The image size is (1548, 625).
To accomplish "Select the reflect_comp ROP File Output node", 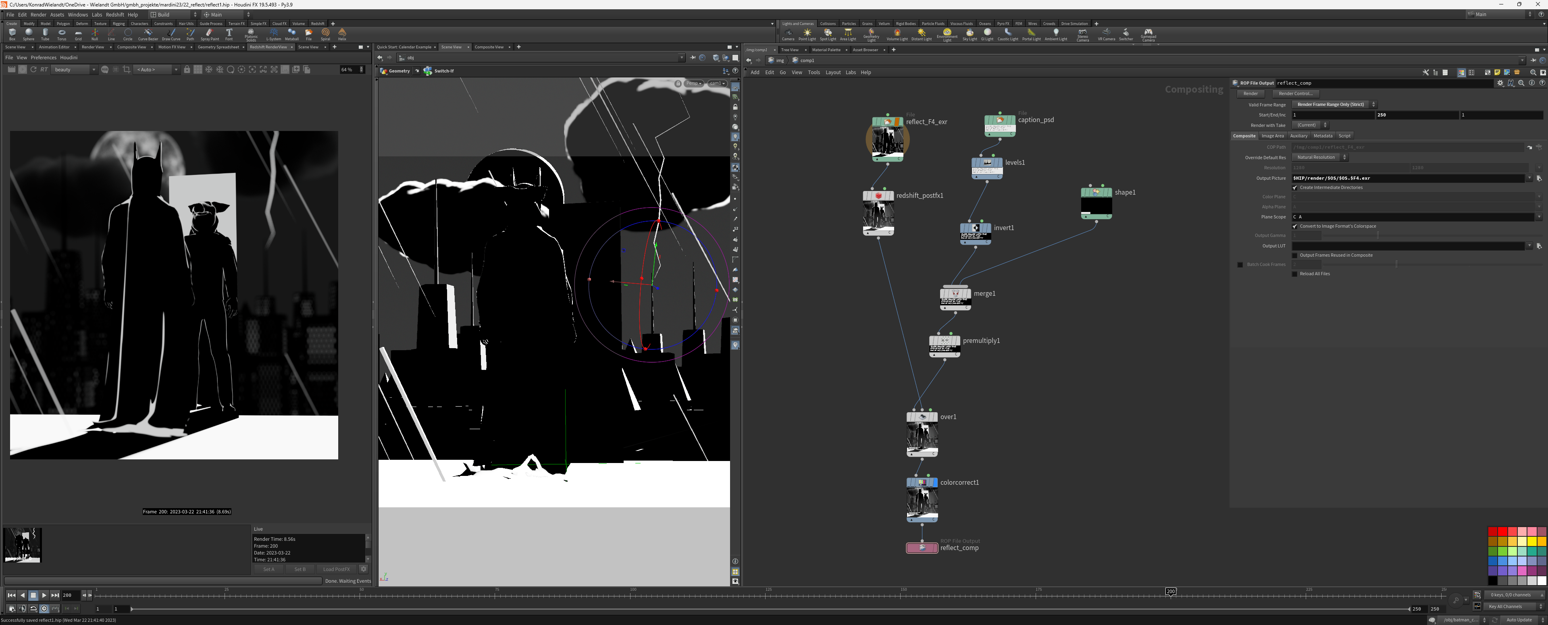I will 922,548.
